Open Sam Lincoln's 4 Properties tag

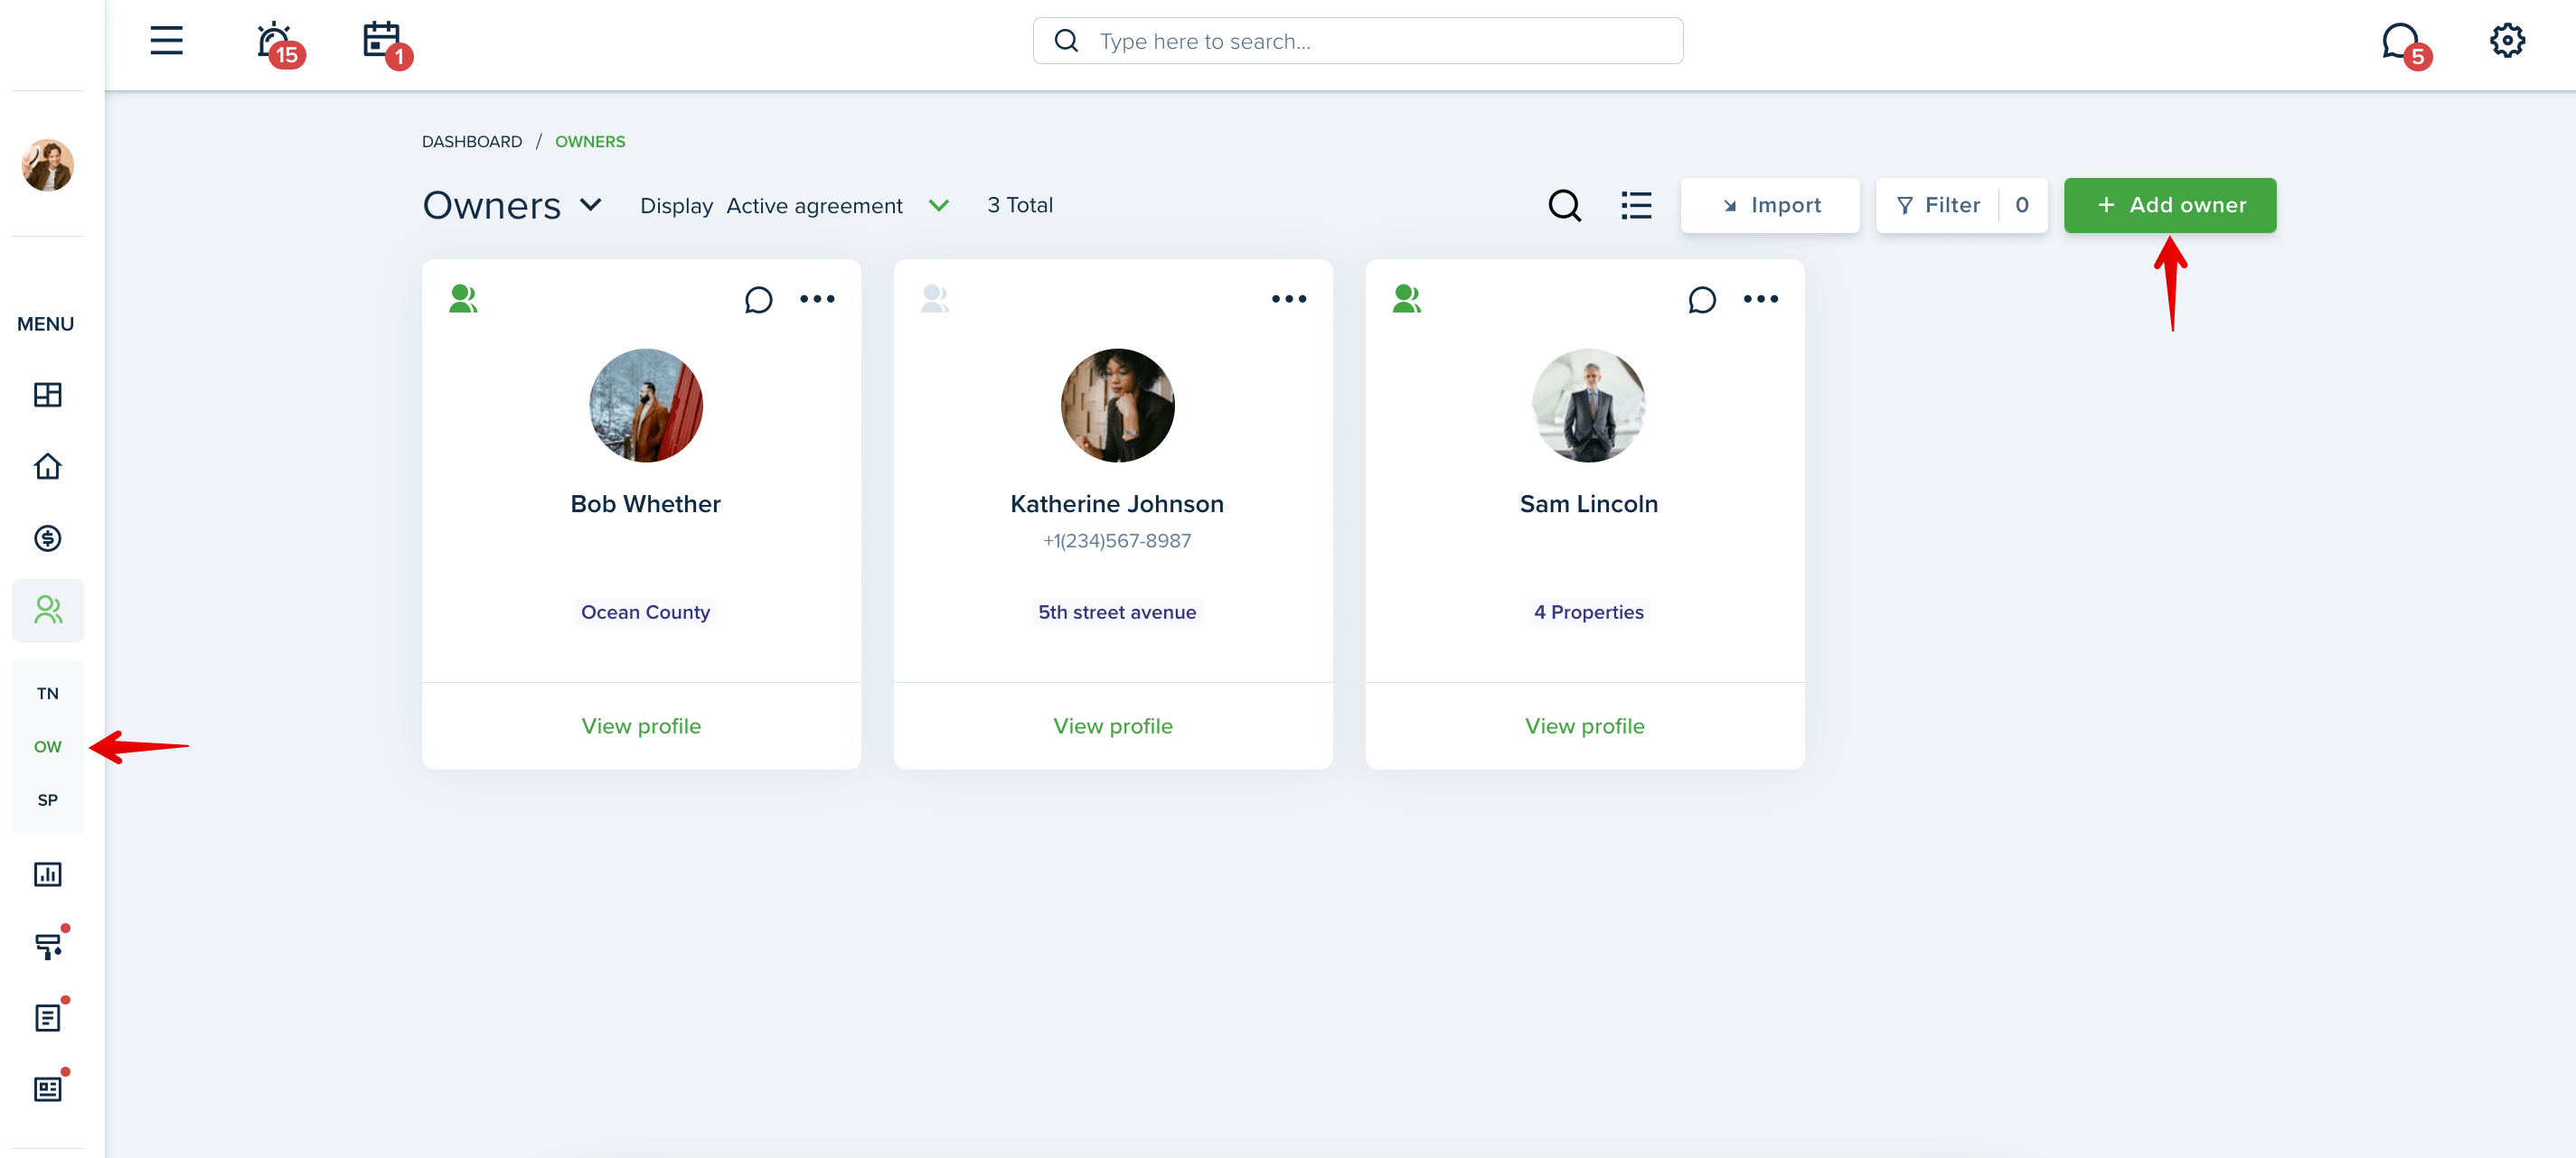1588,612
